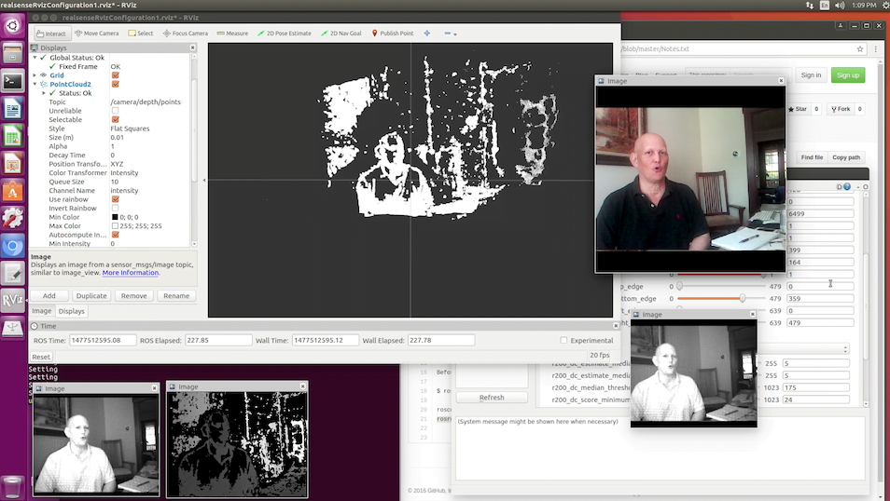Choose the Measure tool in toolbar
Screen dimensions: 890x501
point(232,34)
